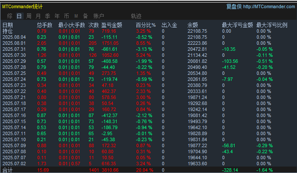Click the 盈亏金额 column header
The height and width of the screenshot is (173, 297).
click(111, 25)
